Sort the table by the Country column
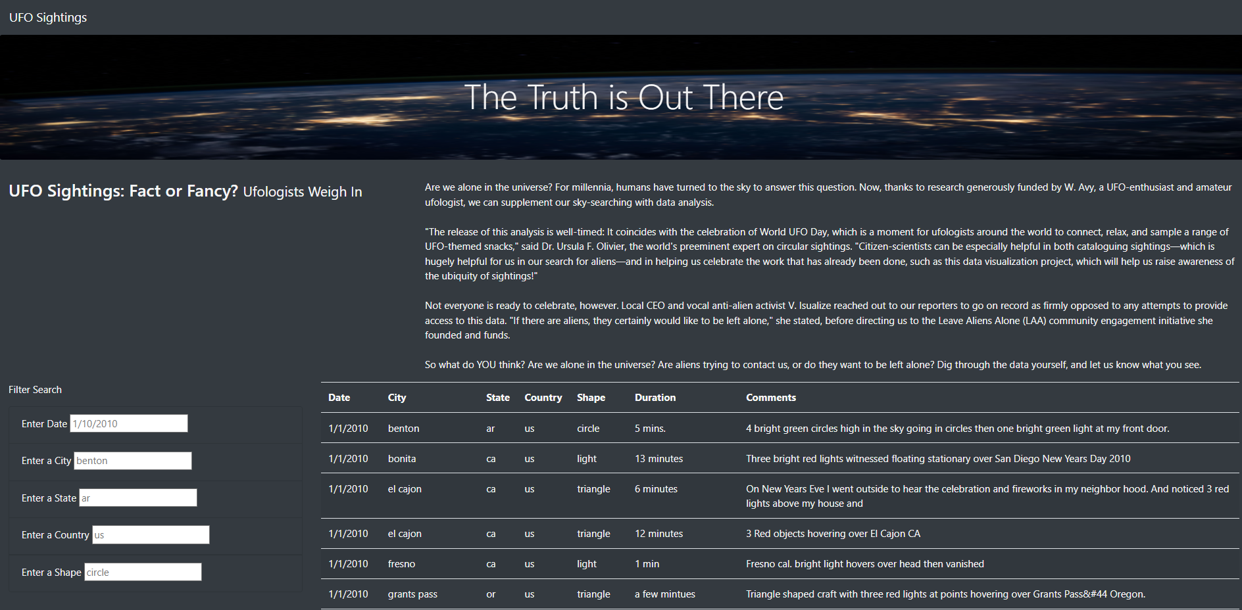Screen dimensions: 1242x610 [543, 398]
